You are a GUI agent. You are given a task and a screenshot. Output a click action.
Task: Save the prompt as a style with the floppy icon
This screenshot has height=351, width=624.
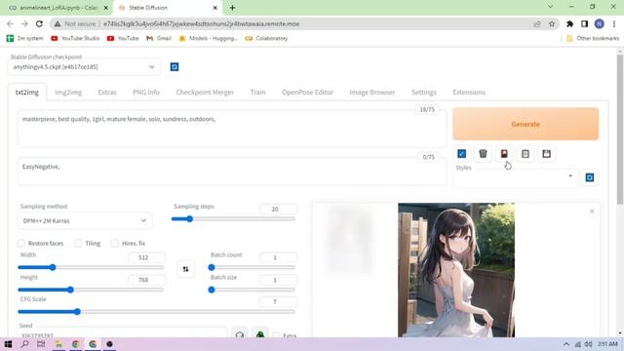(546, 154)
